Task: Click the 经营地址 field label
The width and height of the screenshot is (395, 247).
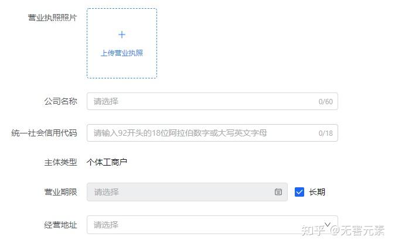Action: point(61,225)
